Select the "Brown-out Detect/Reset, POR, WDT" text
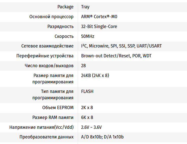This screenshot has height=144, width=187. click(116, 56)
